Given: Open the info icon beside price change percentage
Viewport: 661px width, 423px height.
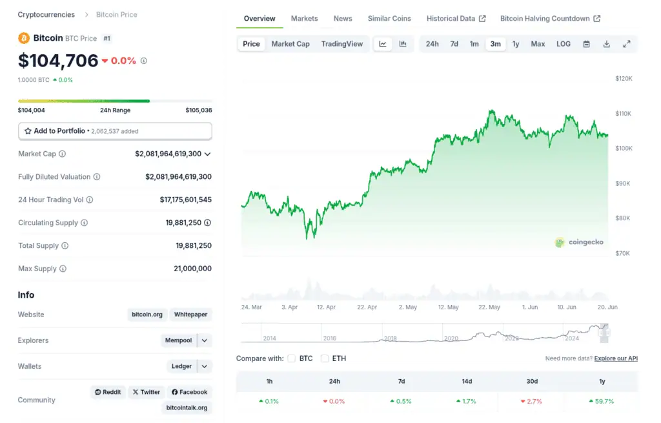Looking at the screenshot, I should click(x=144, y=61).
